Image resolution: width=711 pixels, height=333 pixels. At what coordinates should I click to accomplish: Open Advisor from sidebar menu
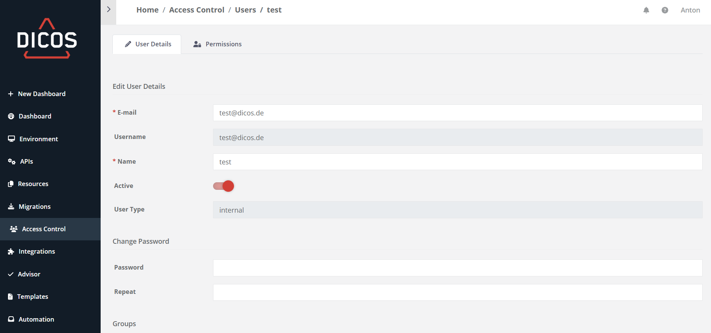[x=29, y=274]
